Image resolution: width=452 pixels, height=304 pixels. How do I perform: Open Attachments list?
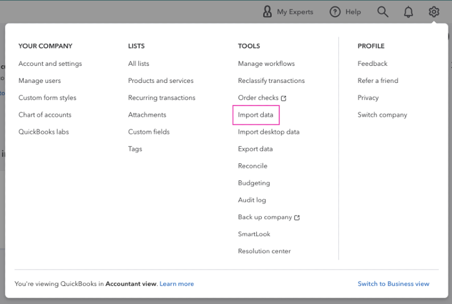point(147,115)
